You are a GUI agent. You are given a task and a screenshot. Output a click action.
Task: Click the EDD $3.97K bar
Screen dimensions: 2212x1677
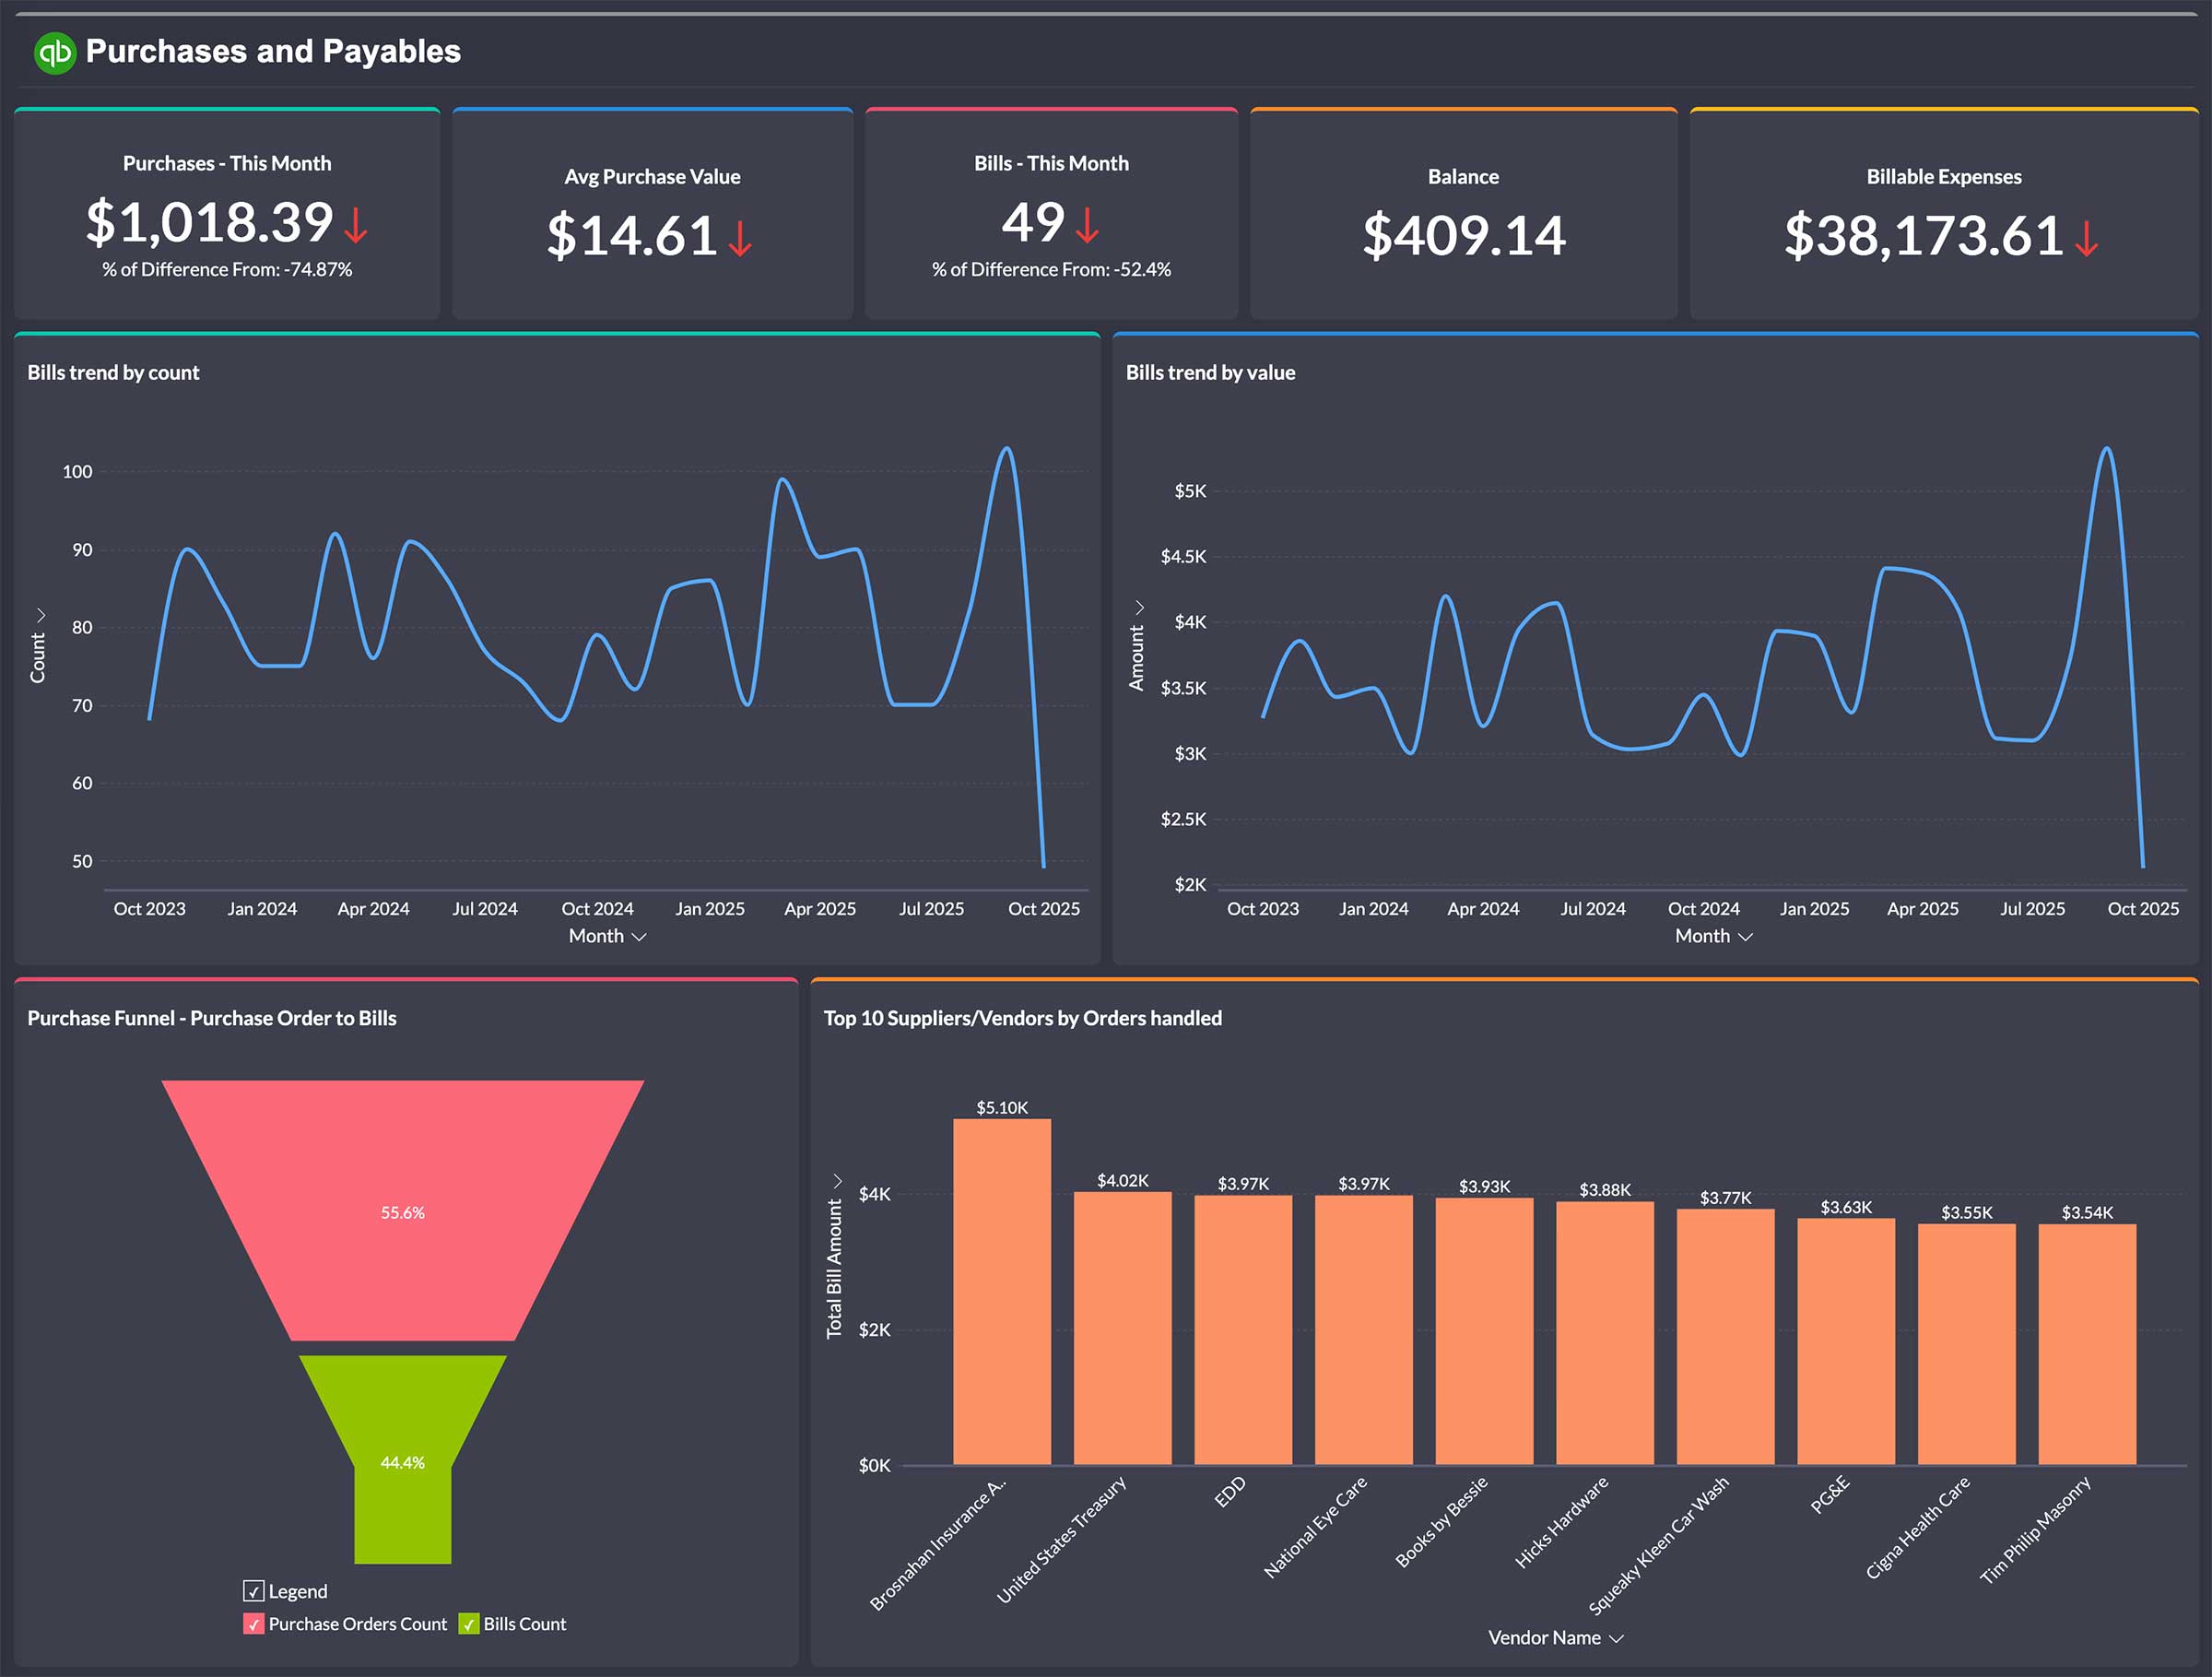coord(1243,1330)
